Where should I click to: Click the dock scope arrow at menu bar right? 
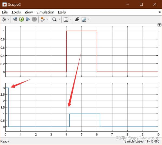(x=159, y=12)
